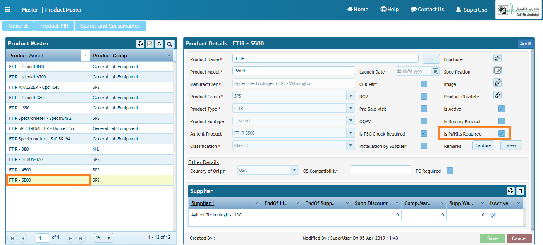This screenshot has height=245, width=543.
Task: Uncheck Is PSG Check Required
Action: click(424, 133)
